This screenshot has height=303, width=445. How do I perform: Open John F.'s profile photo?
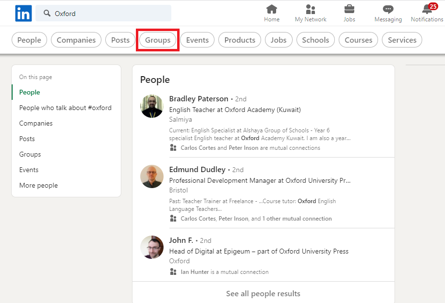coord(152,247)
